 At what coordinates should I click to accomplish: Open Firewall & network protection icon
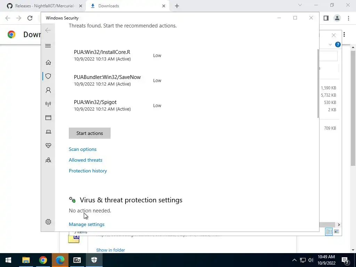point(48,104)
